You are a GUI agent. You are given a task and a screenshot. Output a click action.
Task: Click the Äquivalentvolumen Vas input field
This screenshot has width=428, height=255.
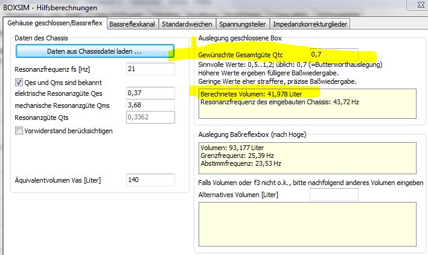[150, 180]
